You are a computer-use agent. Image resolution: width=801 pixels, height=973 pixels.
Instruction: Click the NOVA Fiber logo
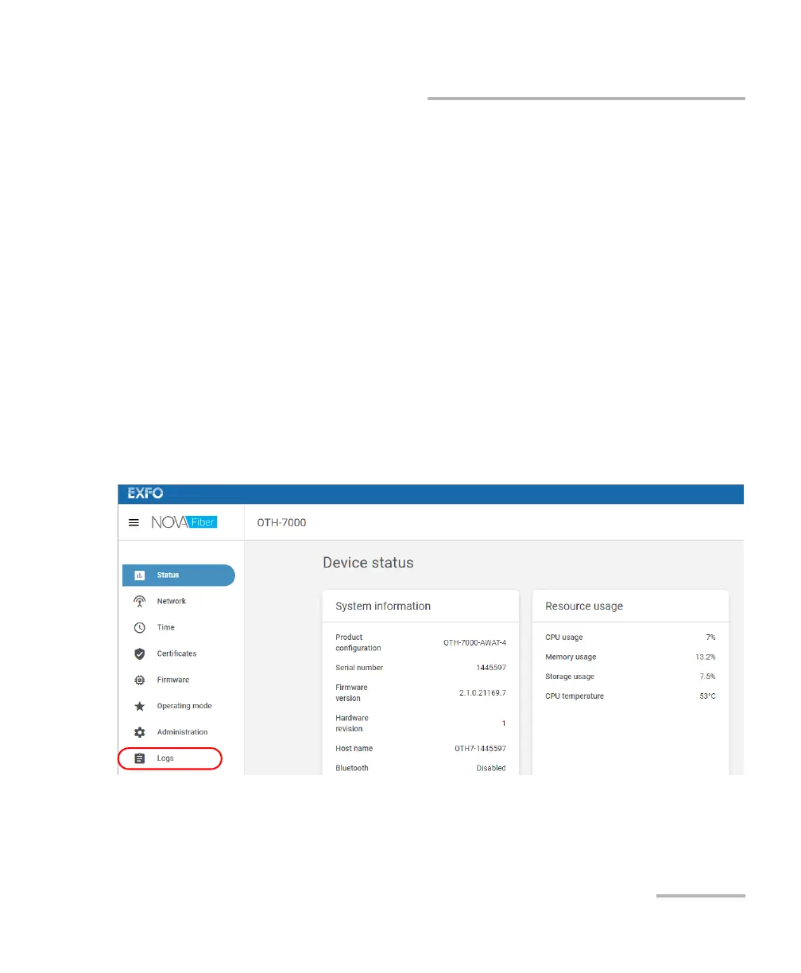point(184,522)
